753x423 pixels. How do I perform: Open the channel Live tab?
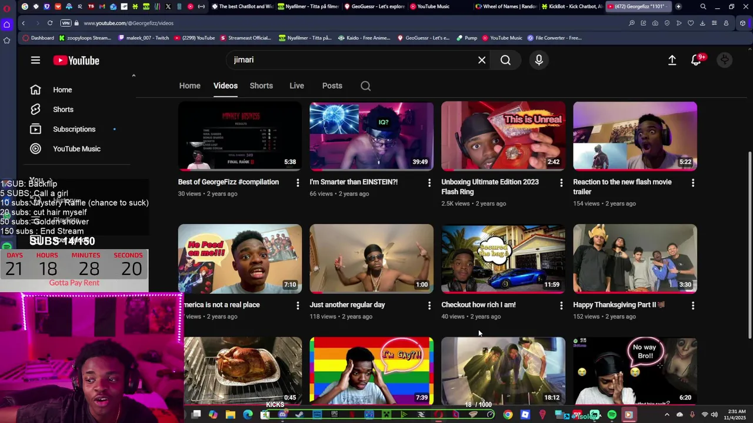(x=296, y=86)
